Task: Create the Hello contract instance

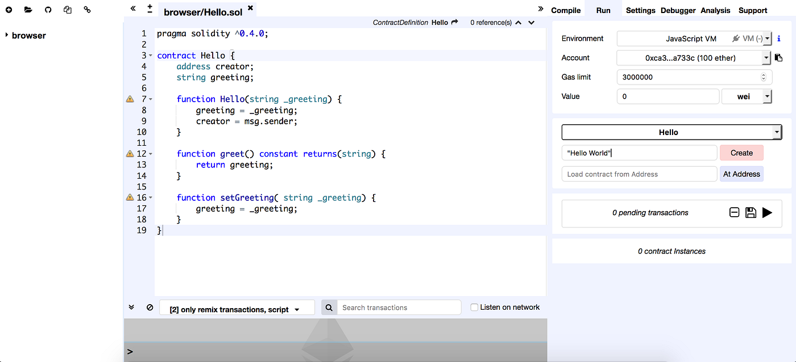Action: click(741, 153)
